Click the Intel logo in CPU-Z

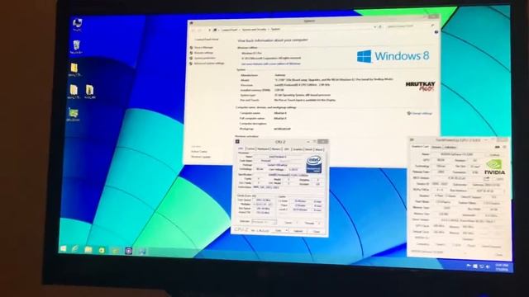314,164
